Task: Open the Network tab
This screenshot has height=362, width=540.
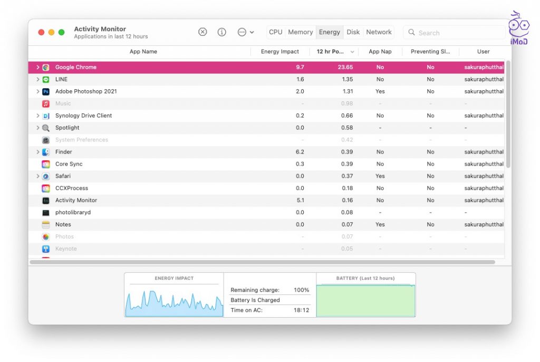Action: pyautogui.click(x=379, y=32)
